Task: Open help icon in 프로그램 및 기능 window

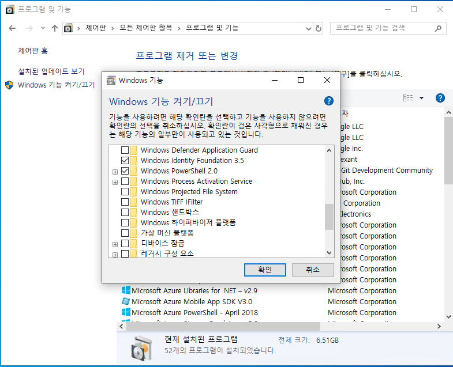Action: point(440,98)
